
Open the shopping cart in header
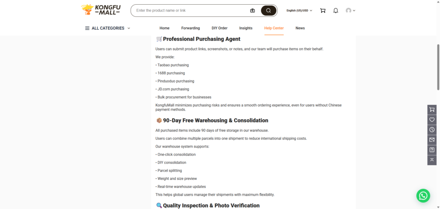[x=323, y=10]
